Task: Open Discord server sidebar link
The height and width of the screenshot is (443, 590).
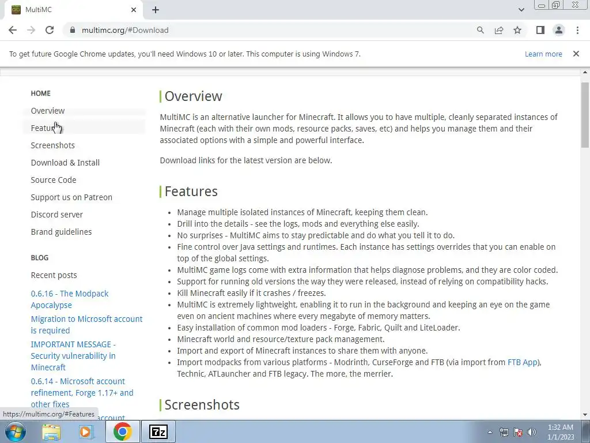Action: [57, 215]
